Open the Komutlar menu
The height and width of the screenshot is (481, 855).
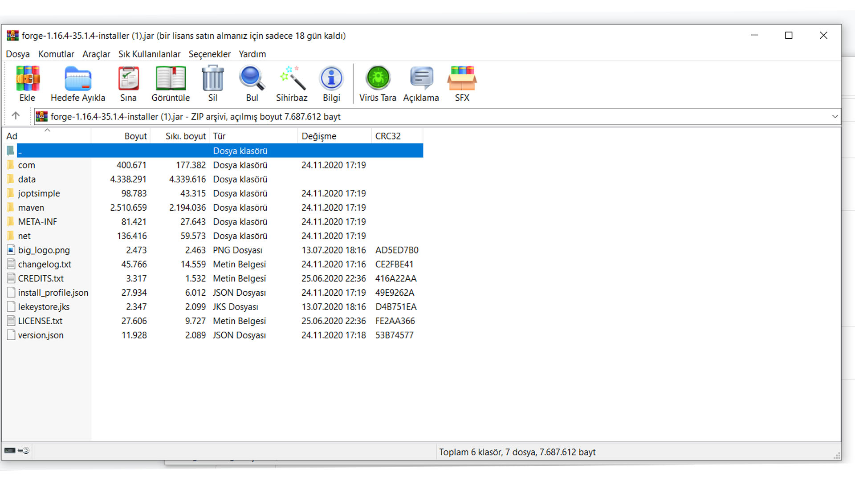pos(56,54)
